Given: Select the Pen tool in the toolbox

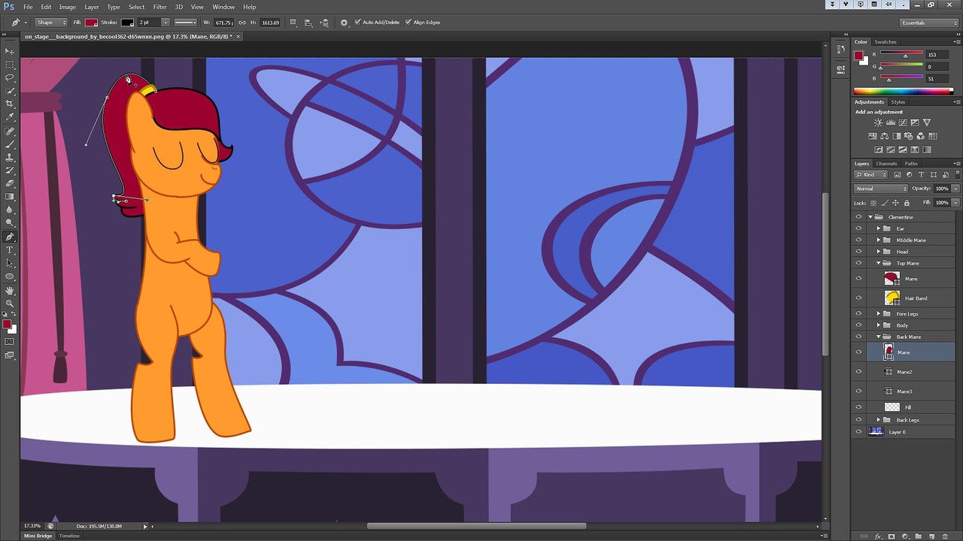Looking at the screenshot, I should pyautogui.click(x=10, y=237).
